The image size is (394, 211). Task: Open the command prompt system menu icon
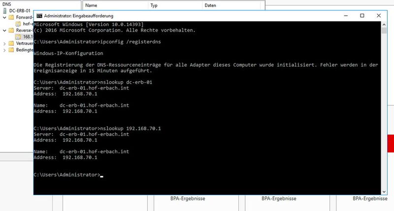39,16
